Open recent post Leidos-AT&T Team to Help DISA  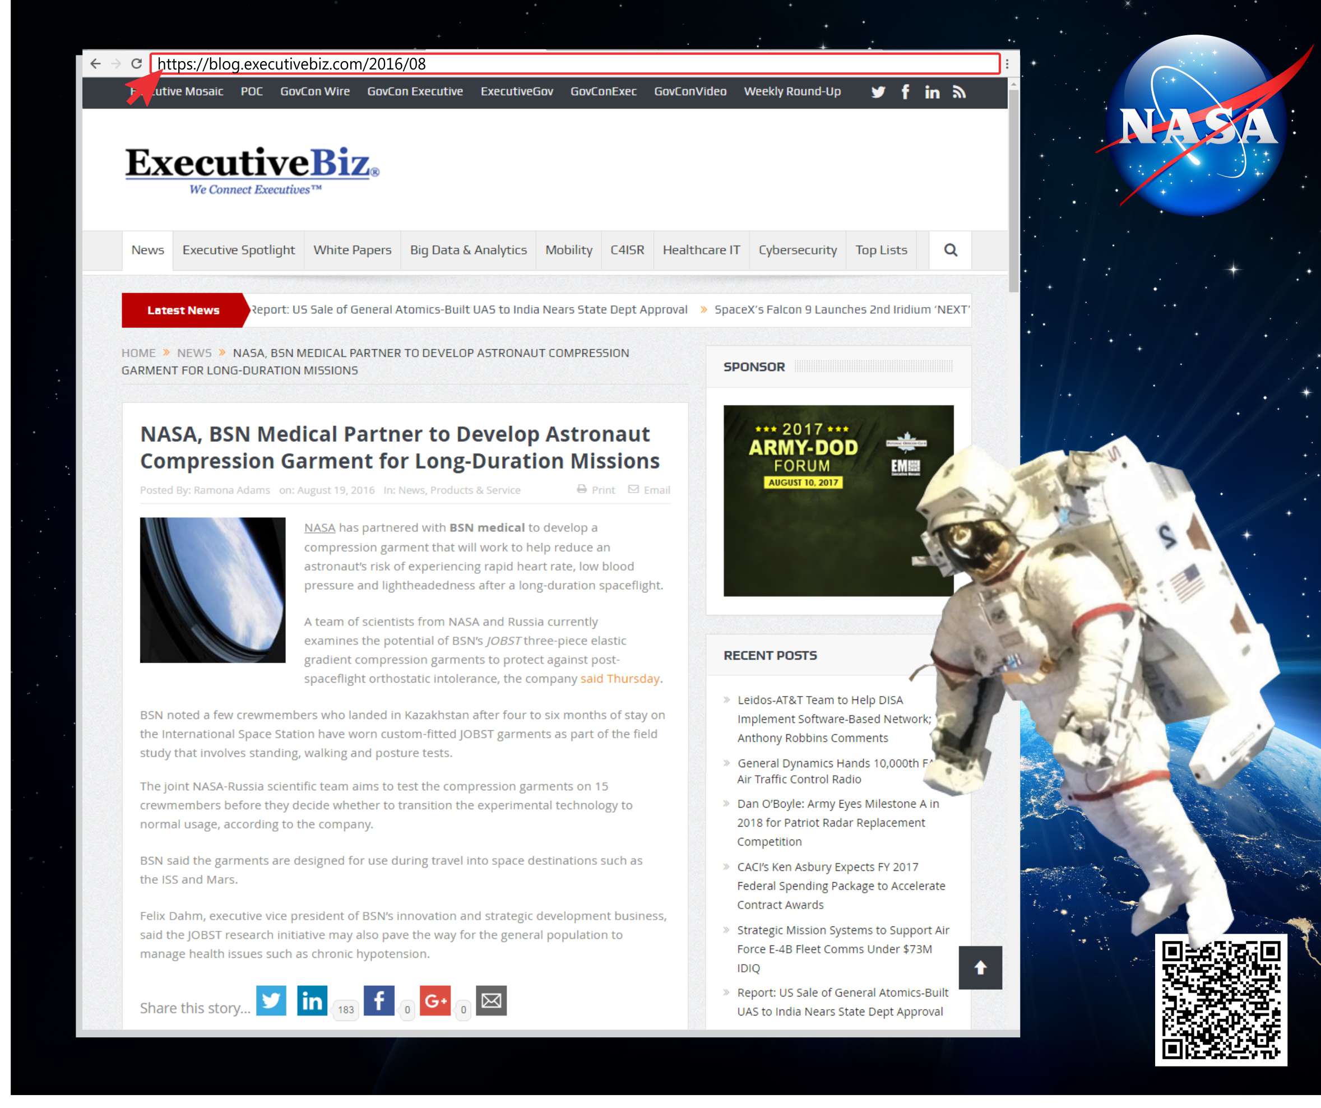tap(834, 719)
